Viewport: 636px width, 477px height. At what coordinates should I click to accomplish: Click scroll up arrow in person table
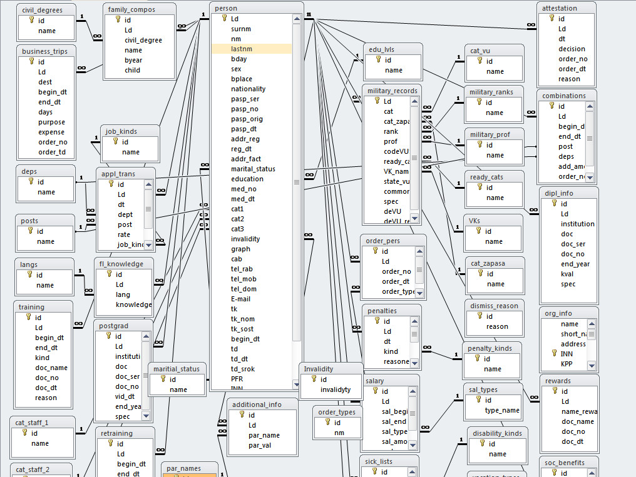pos(297,19)
